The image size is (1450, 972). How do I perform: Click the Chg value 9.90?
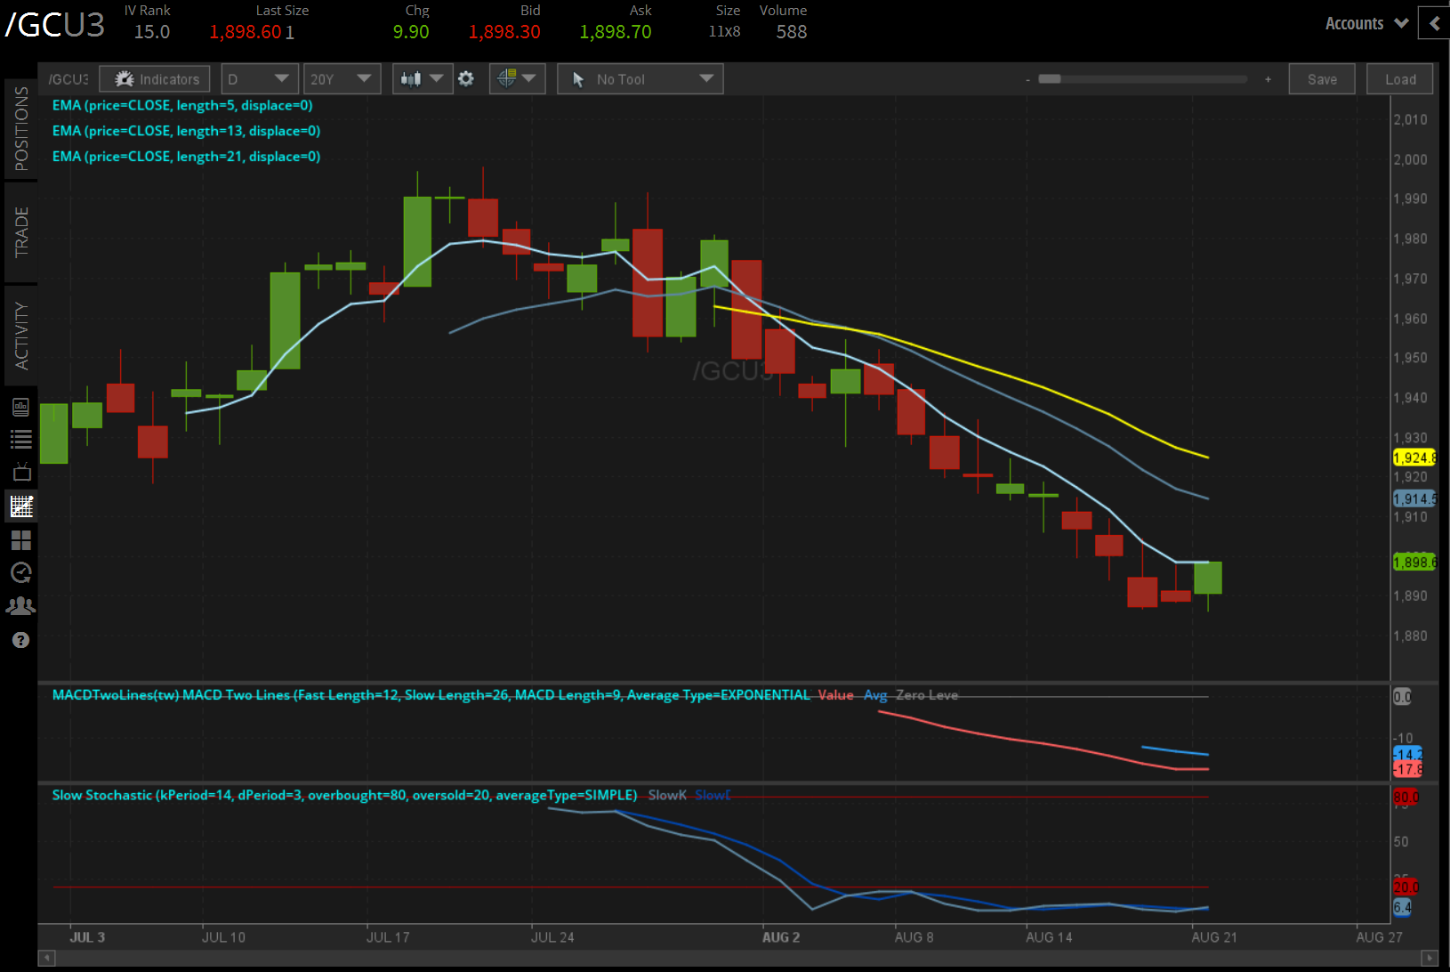click(x=411, y=32)
